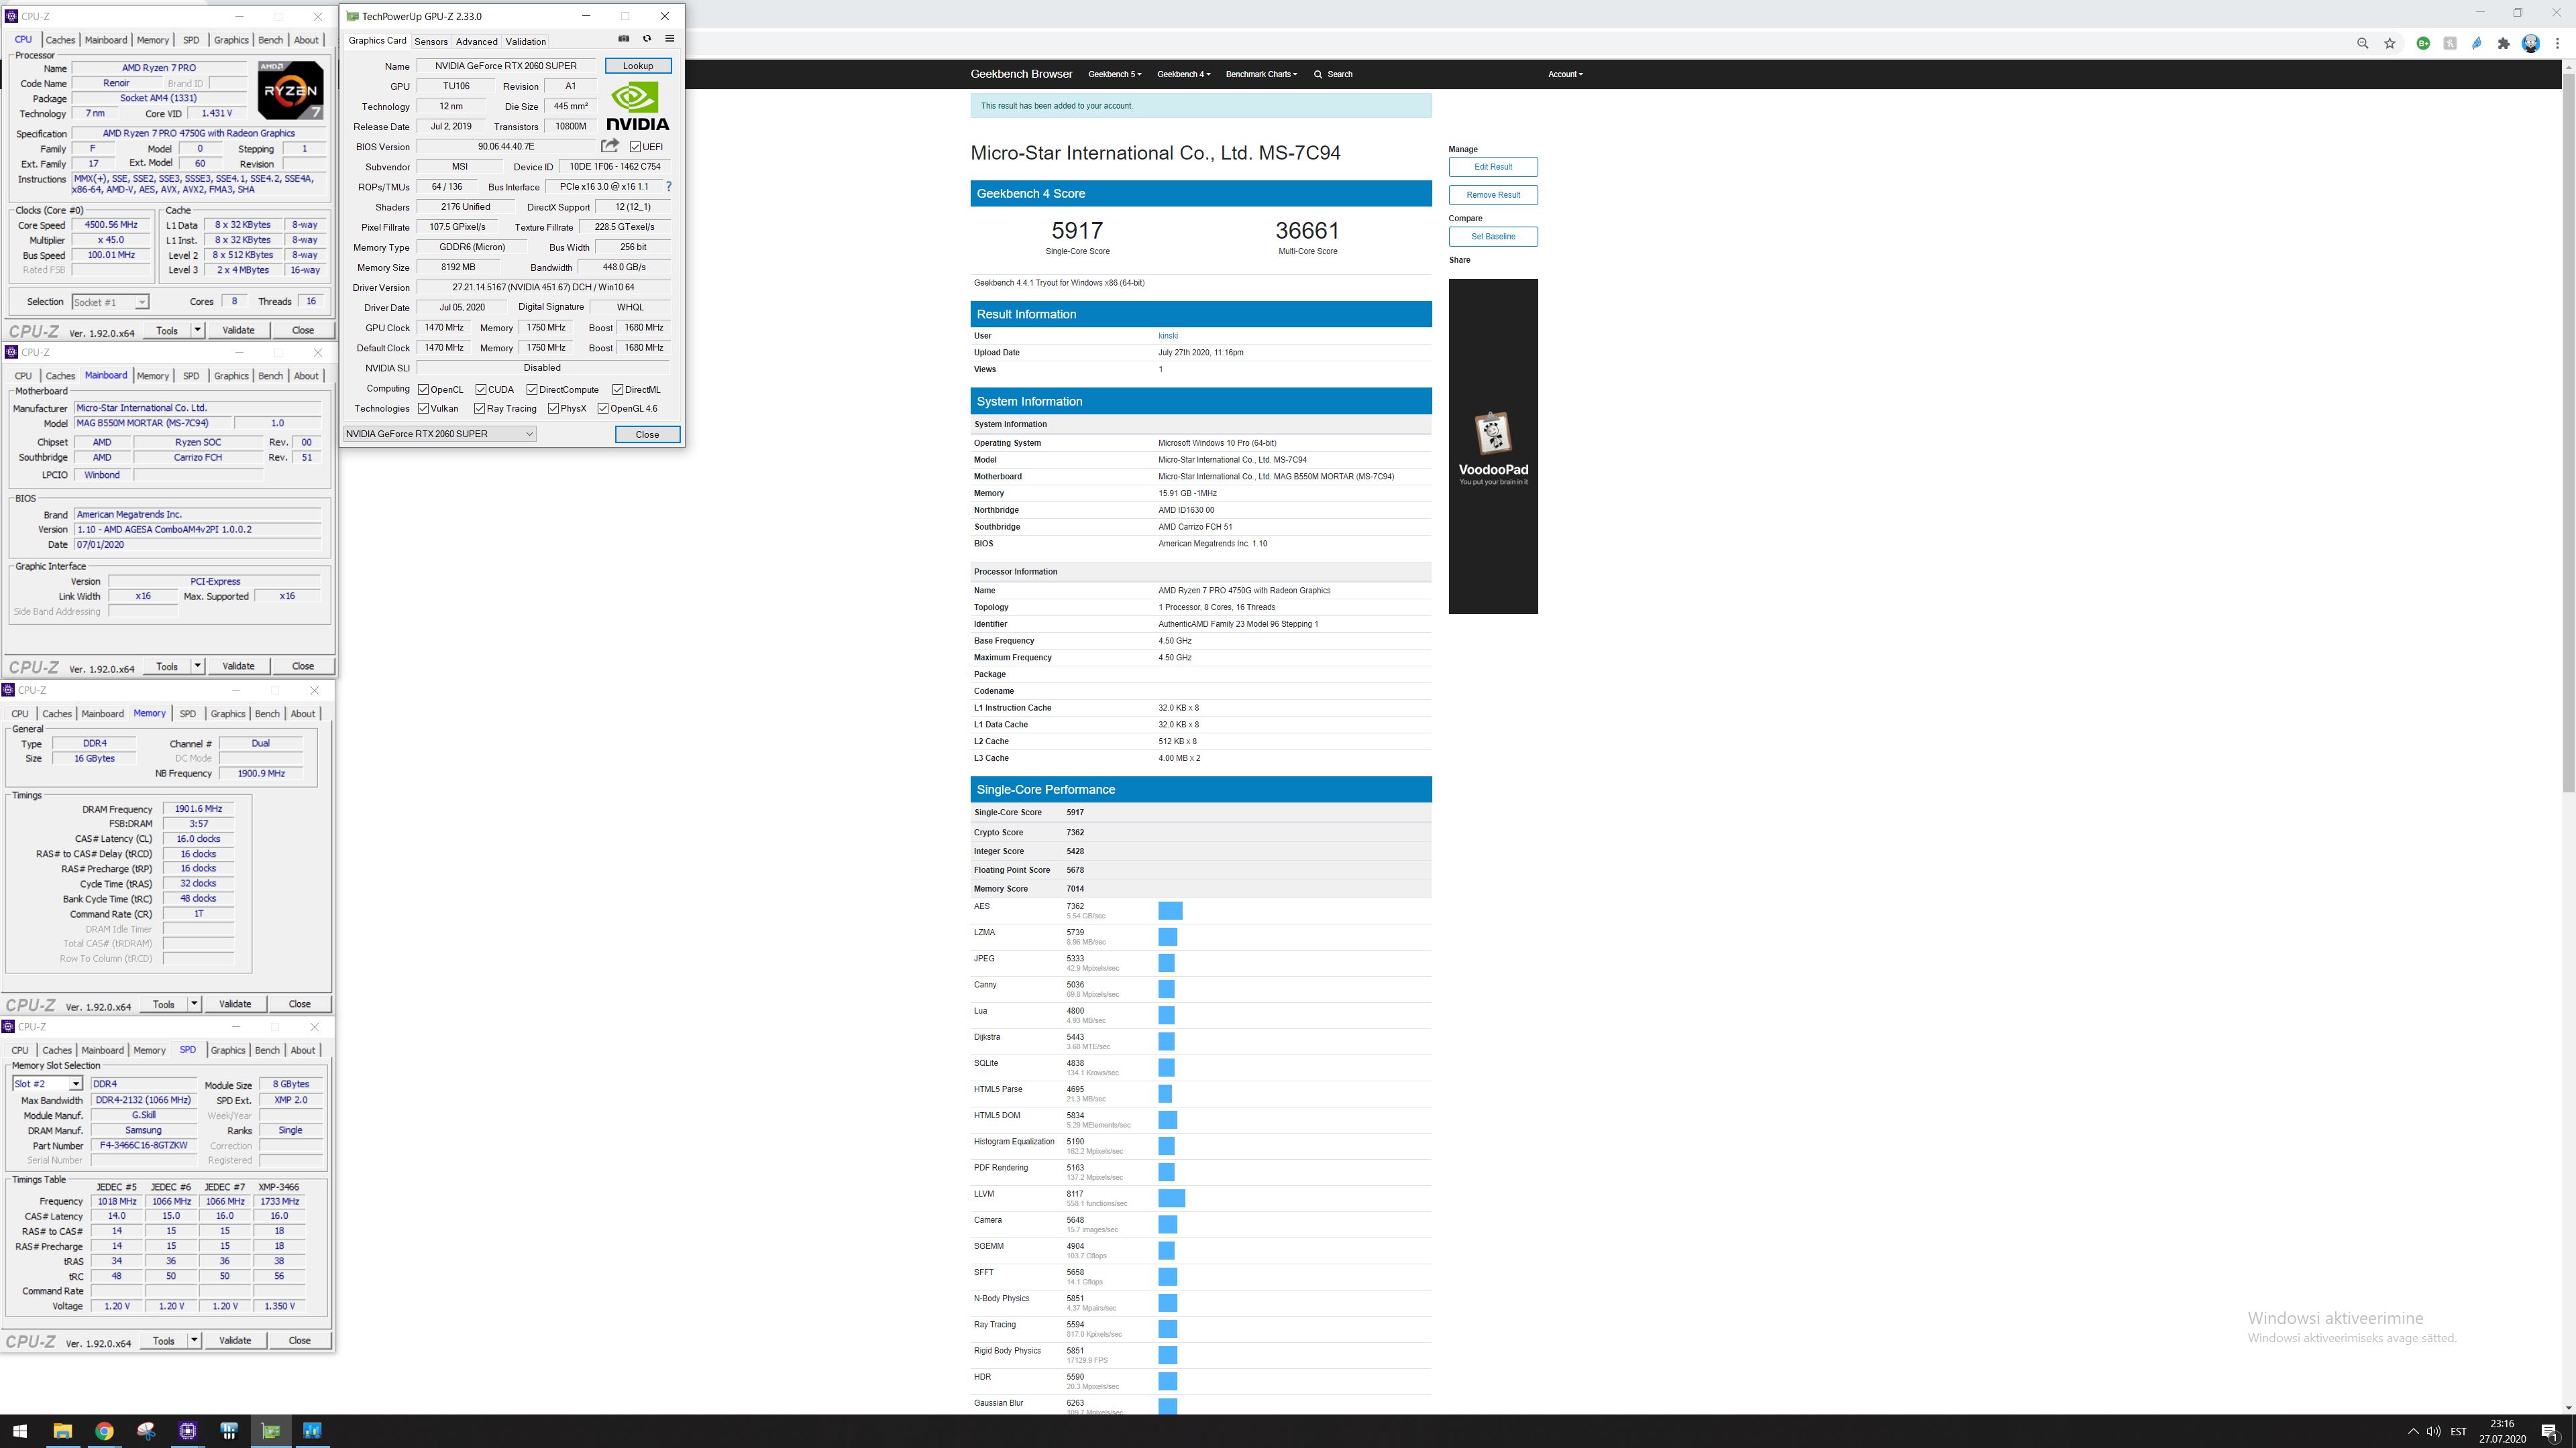
Task: Bookmark this page with the star icon
Action: click(x=2390, y=43)
